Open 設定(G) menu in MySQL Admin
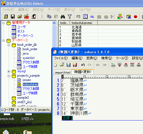This screenshot has width=143, height=134. [x=38, y=10]
